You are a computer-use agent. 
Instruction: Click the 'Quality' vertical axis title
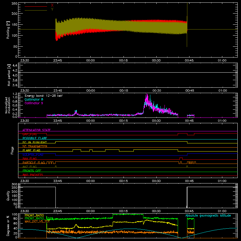[x=8, y=196]
